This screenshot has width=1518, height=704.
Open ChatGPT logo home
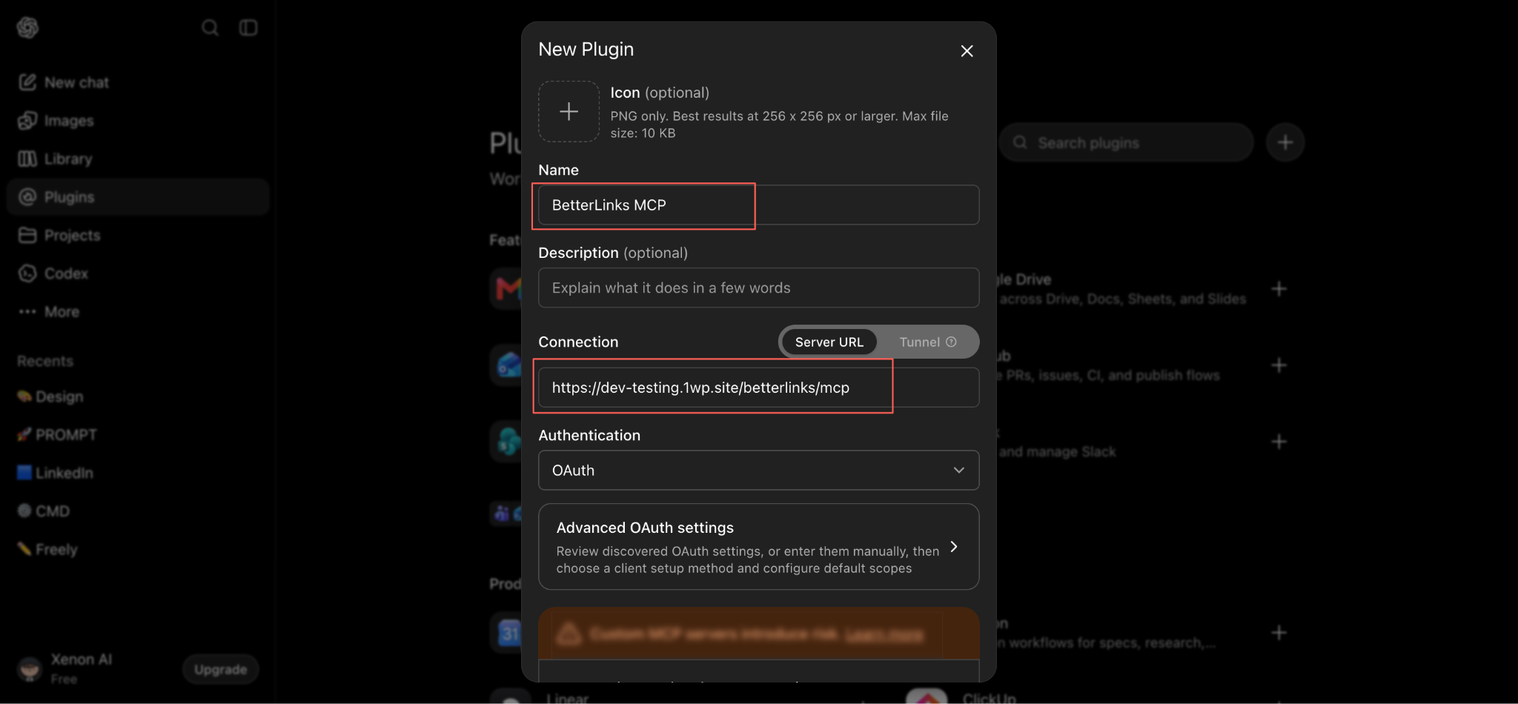point(27,27)
